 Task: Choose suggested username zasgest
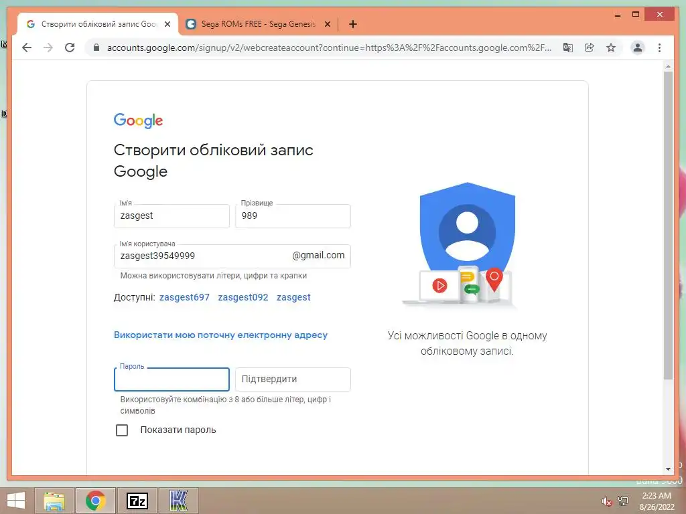(293, 297)
